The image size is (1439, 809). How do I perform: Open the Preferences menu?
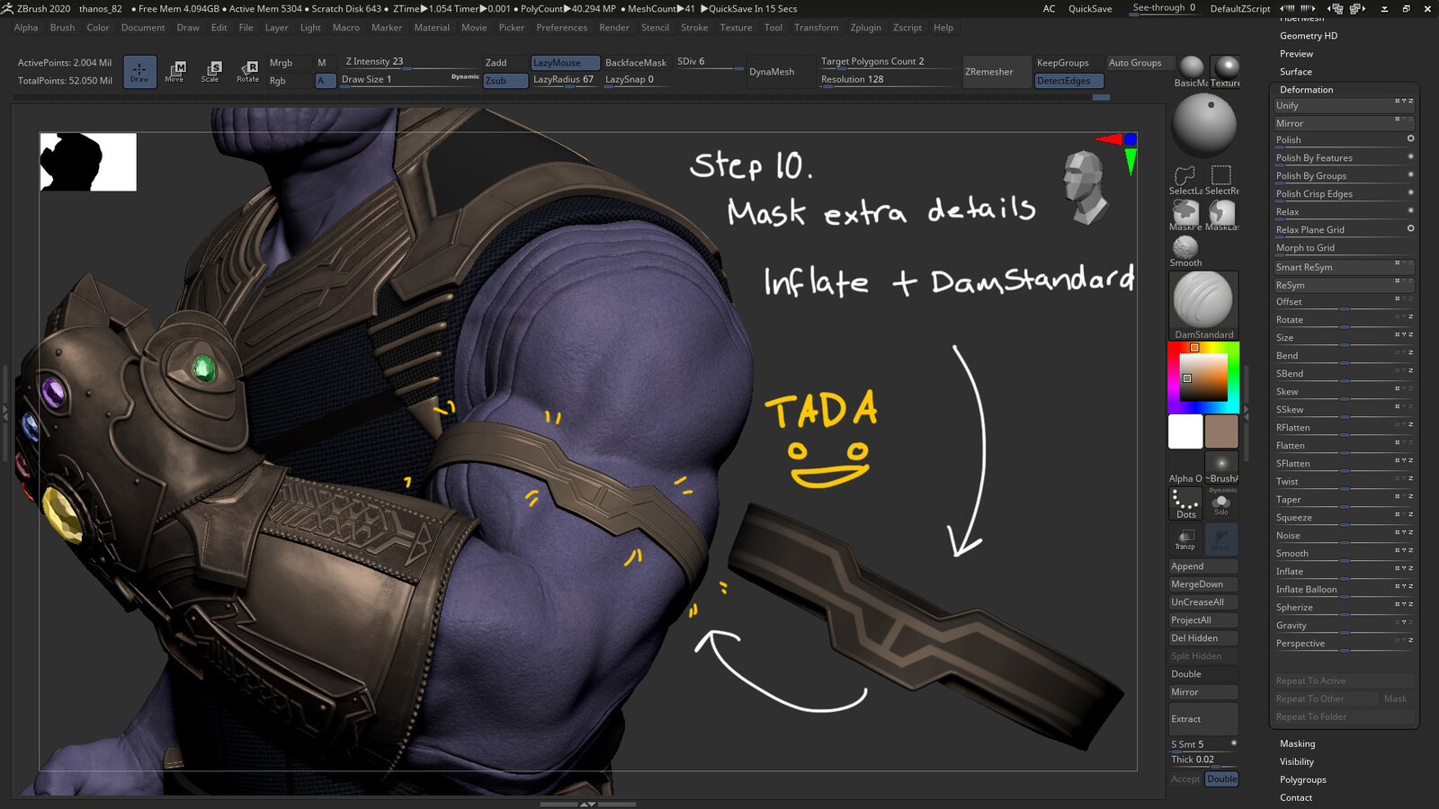point(561,28)
